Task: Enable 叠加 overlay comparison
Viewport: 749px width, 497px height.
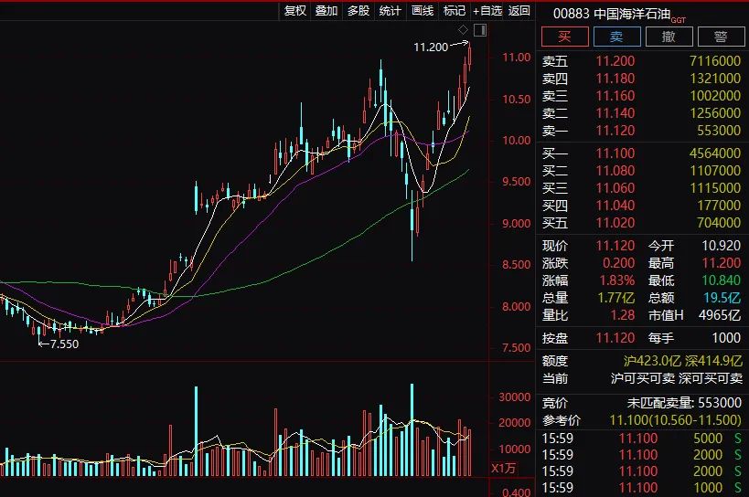Action: (x=326, y=11)
